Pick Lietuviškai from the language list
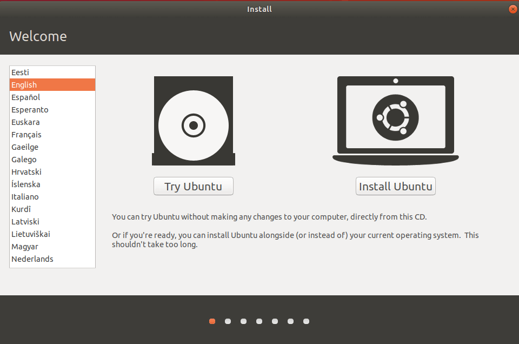This screenshot has width=519, height=344. click(x=52, y=234)
